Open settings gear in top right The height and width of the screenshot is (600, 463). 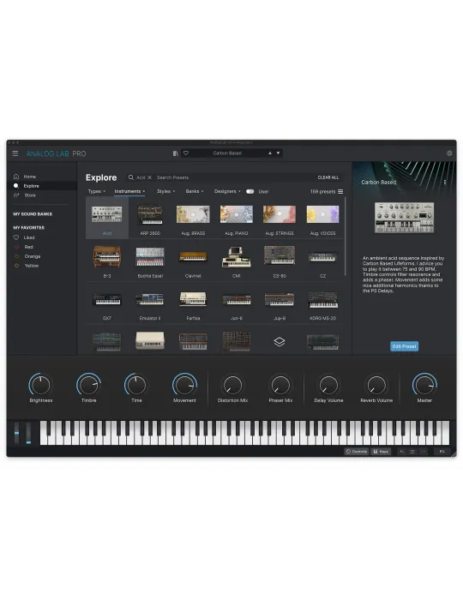tap(449, 153)
